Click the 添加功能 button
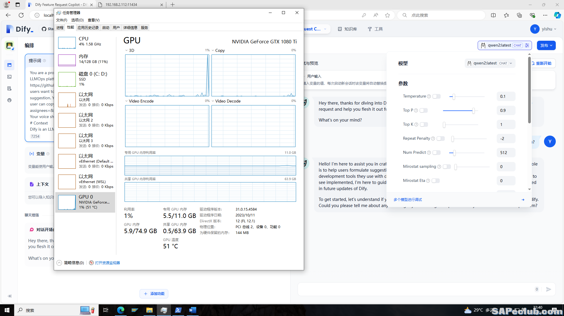Screen dimensions: 564x316 point(154,293)
